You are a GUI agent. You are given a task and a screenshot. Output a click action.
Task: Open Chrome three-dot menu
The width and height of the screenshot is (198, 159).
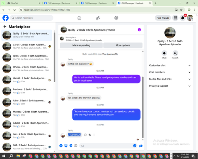pyautogui.click(x=194, y=10)
